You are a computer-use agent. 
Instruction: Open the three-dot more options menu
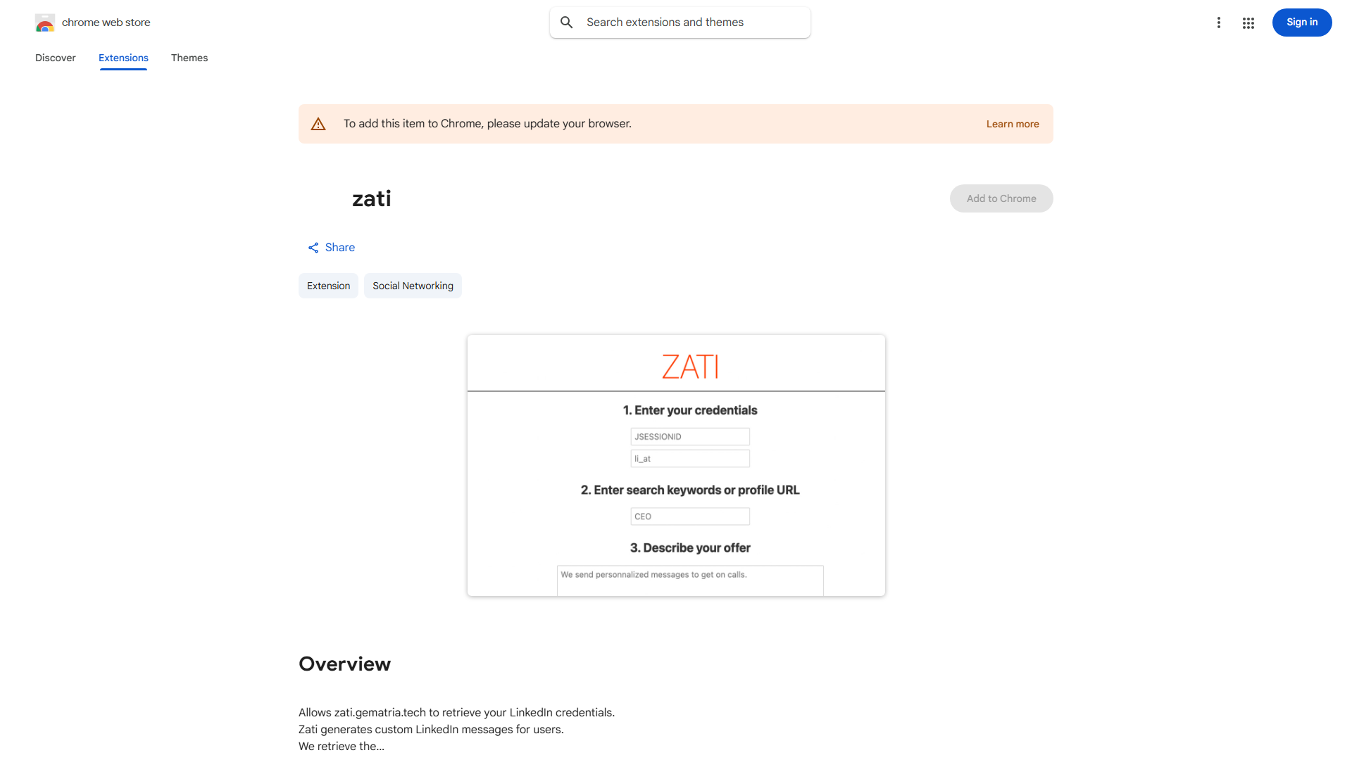(1219, 22)
